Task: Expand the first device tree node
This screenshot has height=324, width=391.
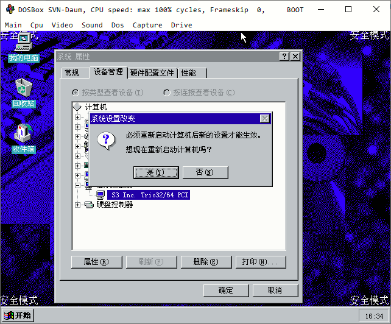Action: tap(77, 117)
